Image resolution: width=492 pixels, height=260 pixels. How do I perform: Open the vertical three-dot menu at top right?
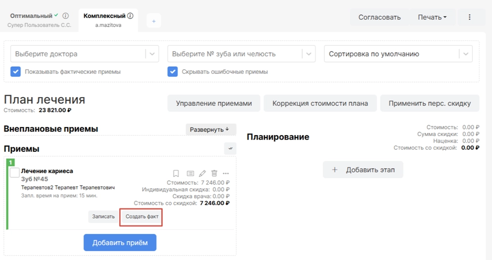point(469,17)
